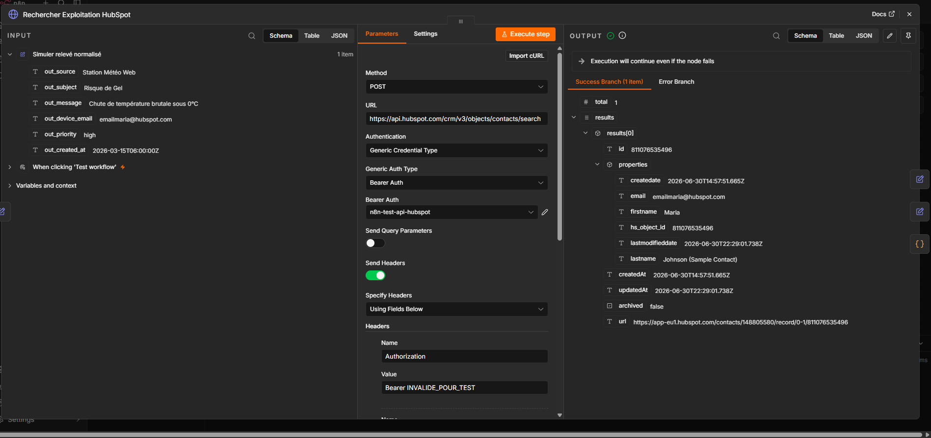
Task: Open the Error Branch tab
Action: 676,82
